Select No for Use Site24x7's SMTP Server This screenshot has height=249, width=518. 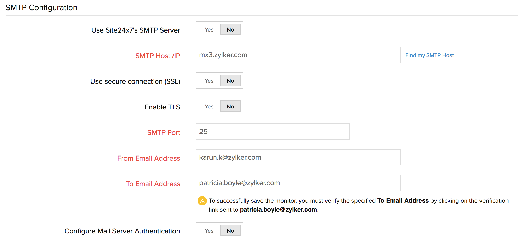tap(230, 30)
